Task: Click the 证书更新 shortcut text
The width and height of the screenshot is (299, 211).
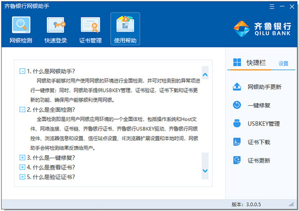Action: click(x=259, y=161)
